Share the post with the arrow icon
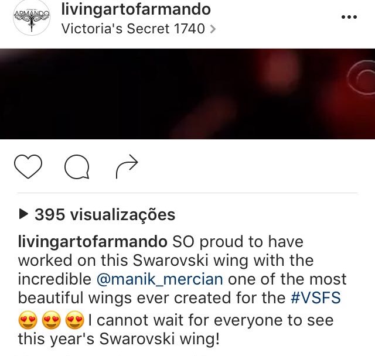The width and height of the screenshot is (375, 356). click(127, 166)
